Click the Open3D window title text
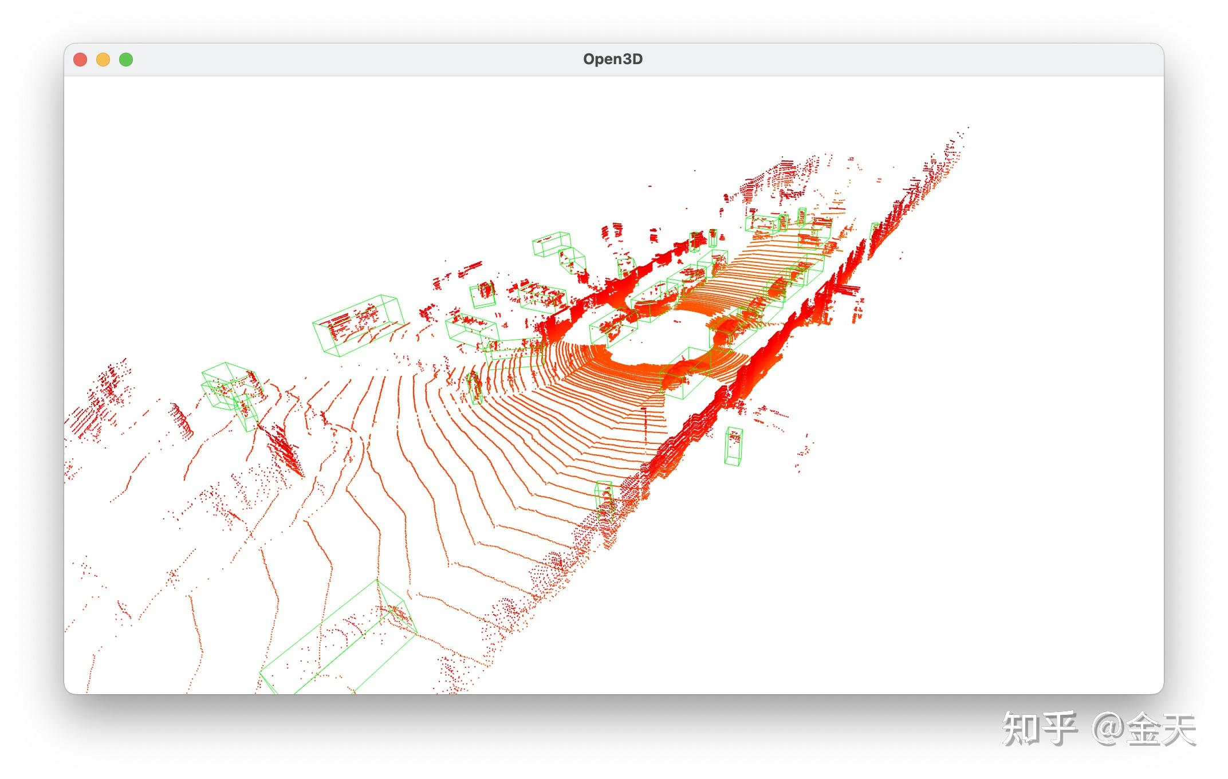 tap(612, 60)
